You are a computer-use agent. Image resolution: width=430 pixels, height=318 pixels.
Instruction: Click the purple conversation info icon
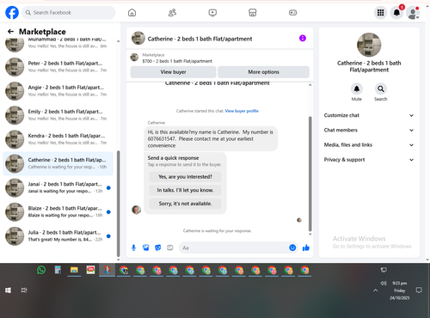303,38
